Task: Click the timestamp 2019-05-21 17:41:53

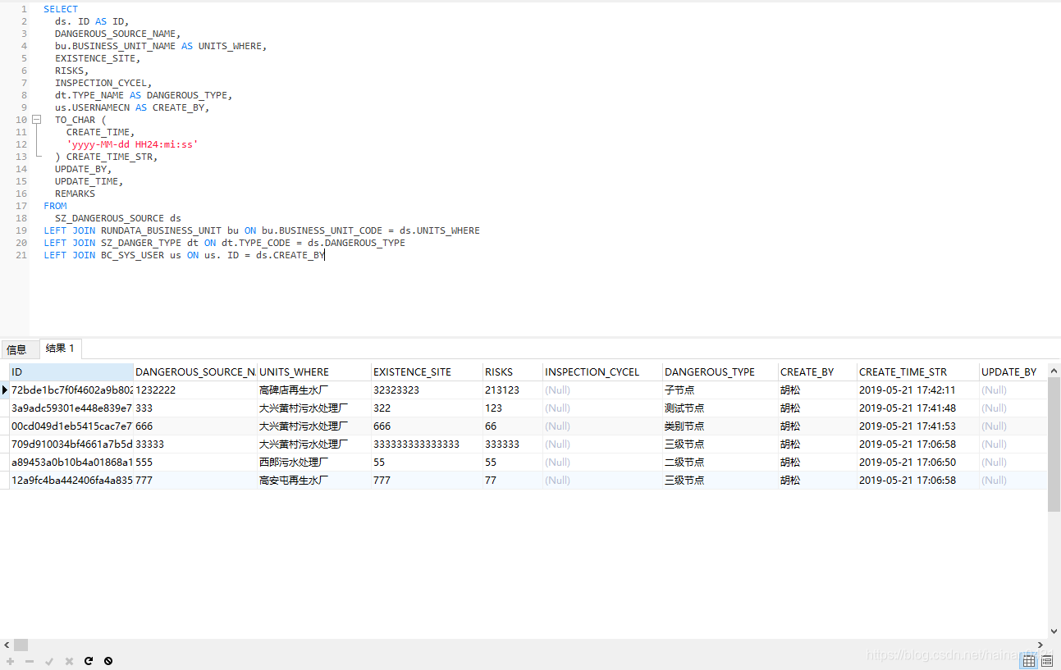Action: click(918, 426)
